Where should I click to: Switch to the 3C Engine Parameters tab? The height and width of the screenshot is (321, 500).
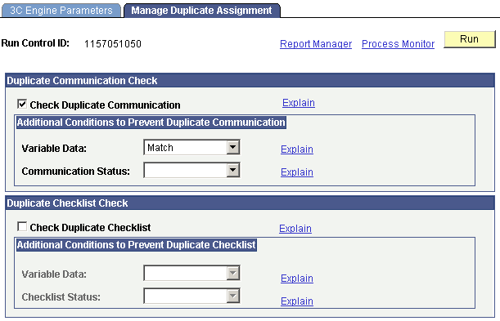click(x=61, y=10)
